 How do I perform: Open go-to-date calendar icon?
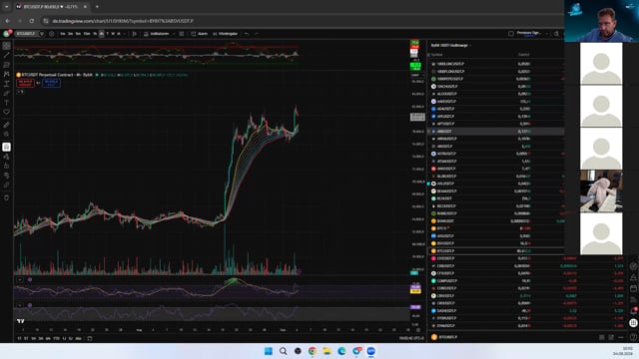click(90, 338)
